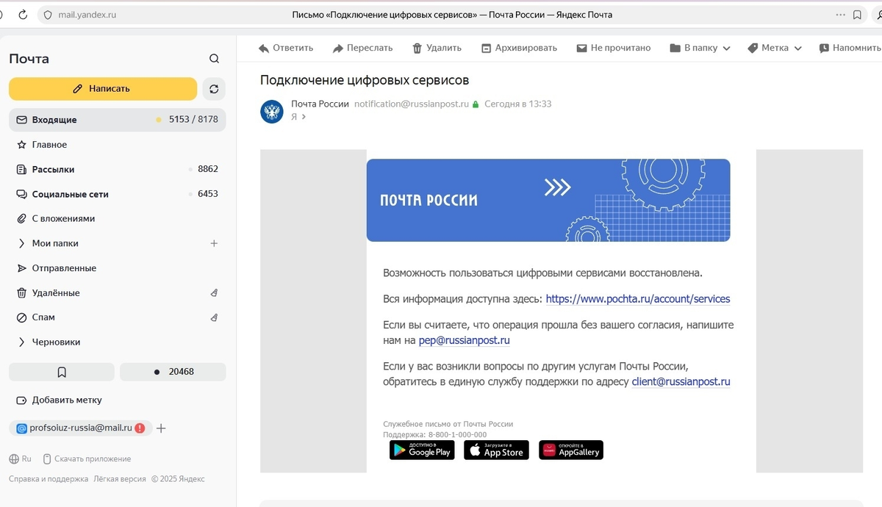Screen dimensions: 882x507
Task: Add another mailbox plus icon
Action: 162,428
